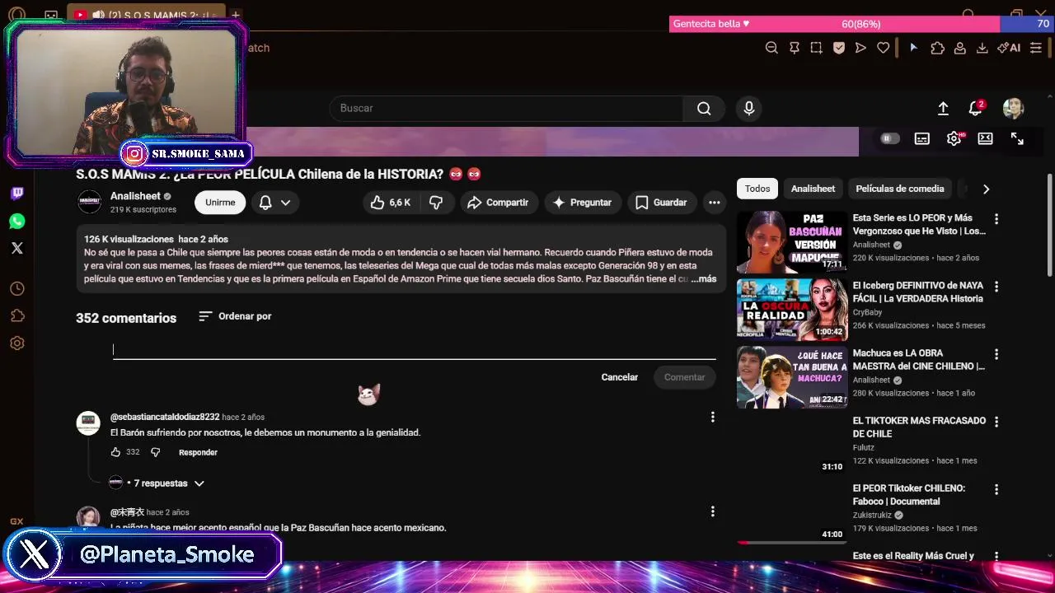Like the sebastiancataldodiaz8232 comment
1055x593 pixels.
pyautogui.click(x=115, y=452)
